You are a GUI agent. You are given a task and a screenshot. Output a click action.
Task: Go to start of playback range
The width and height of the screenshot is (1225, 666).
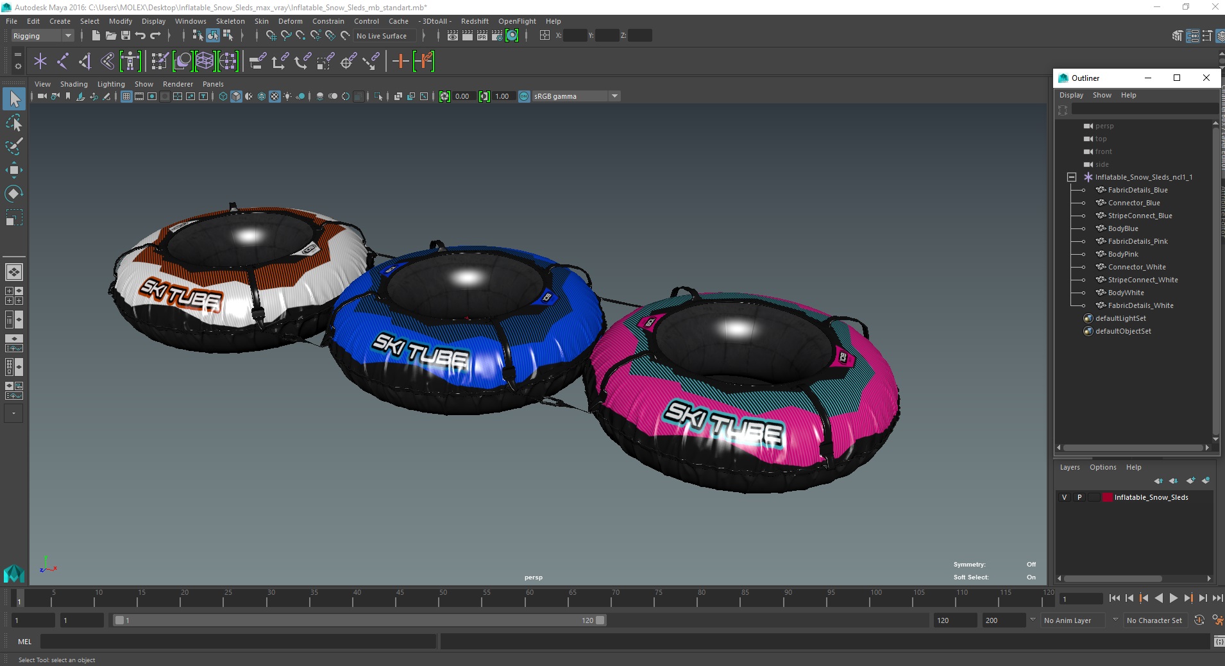pos(1114,598)
